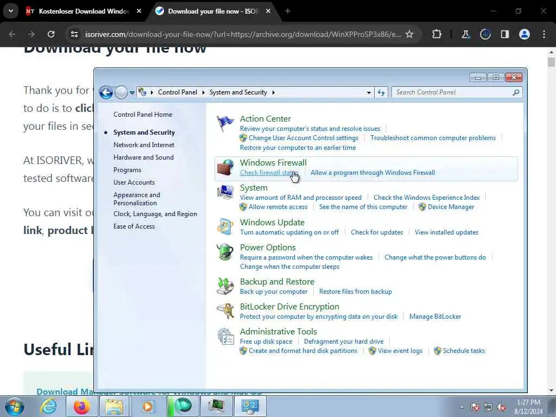Open Windows Explorer folder on taskbar

[x=114, y=406]
